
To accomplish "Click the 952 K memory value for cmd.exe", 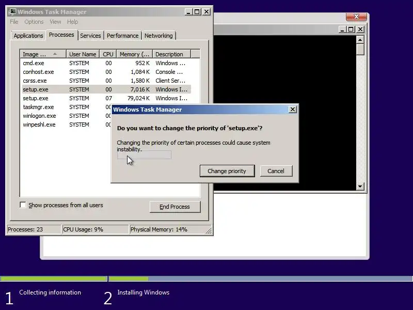I will pos(142,63).
